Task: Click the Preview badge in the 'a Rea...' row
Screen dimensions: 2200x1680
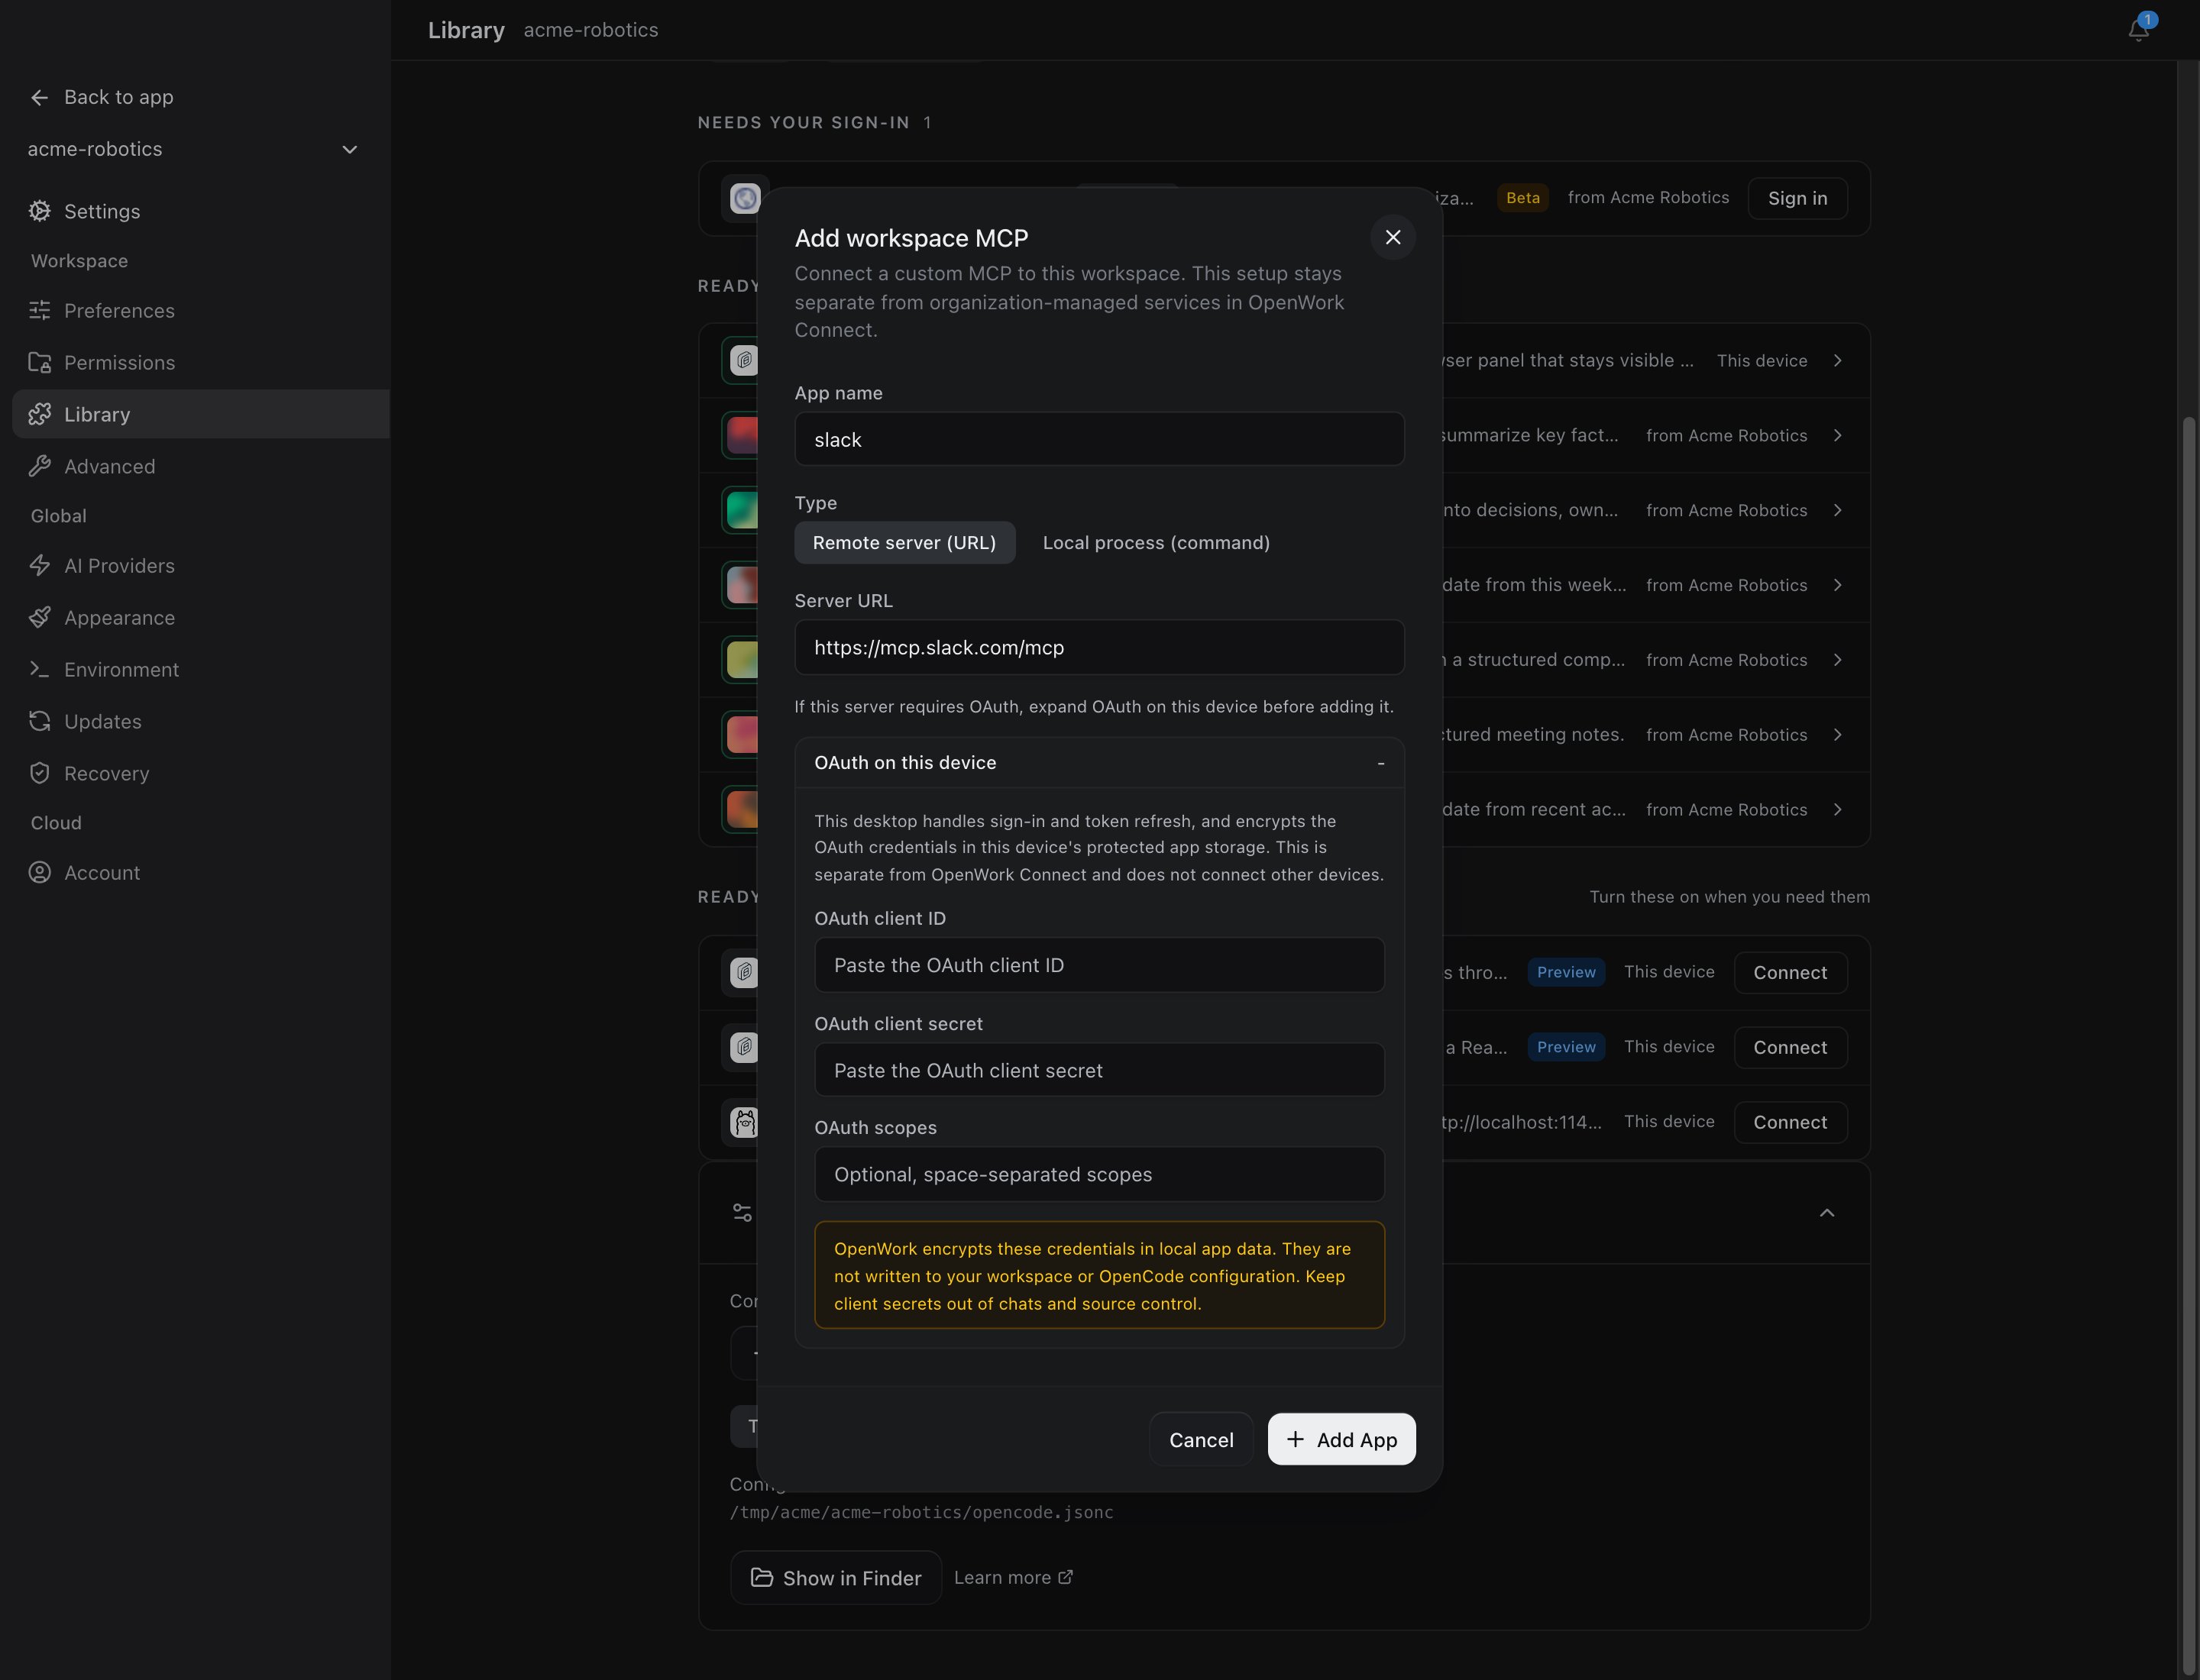Action: click(x=1566, y=1047)
